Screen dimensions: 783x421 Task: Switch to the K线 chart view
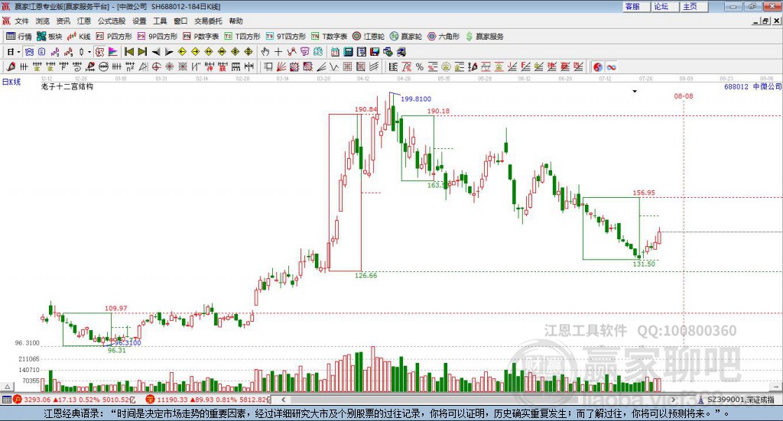click(x=79, y=37)
